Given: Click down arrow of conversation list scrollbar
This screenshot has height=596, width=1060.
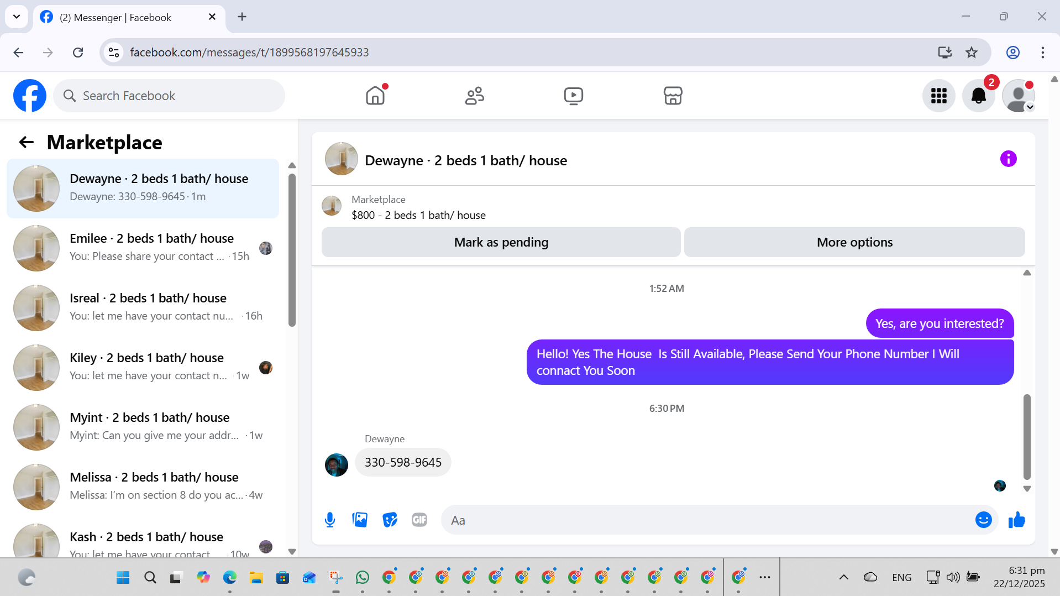Looking at the screenshot, I should pyautogui.click(x=292, y=551).
